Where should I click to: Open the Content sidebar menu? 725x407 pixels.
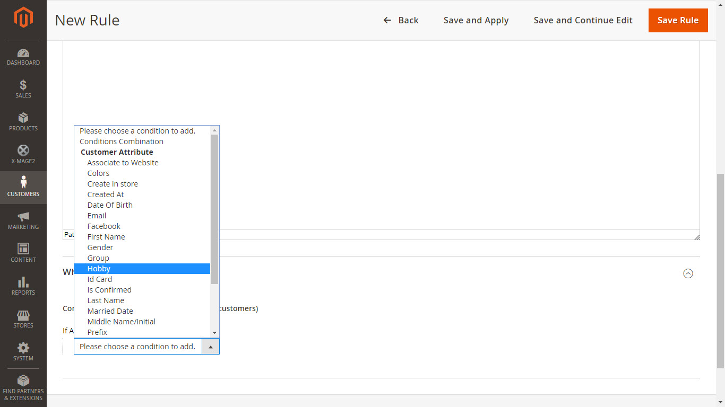(x=23, y=253)
